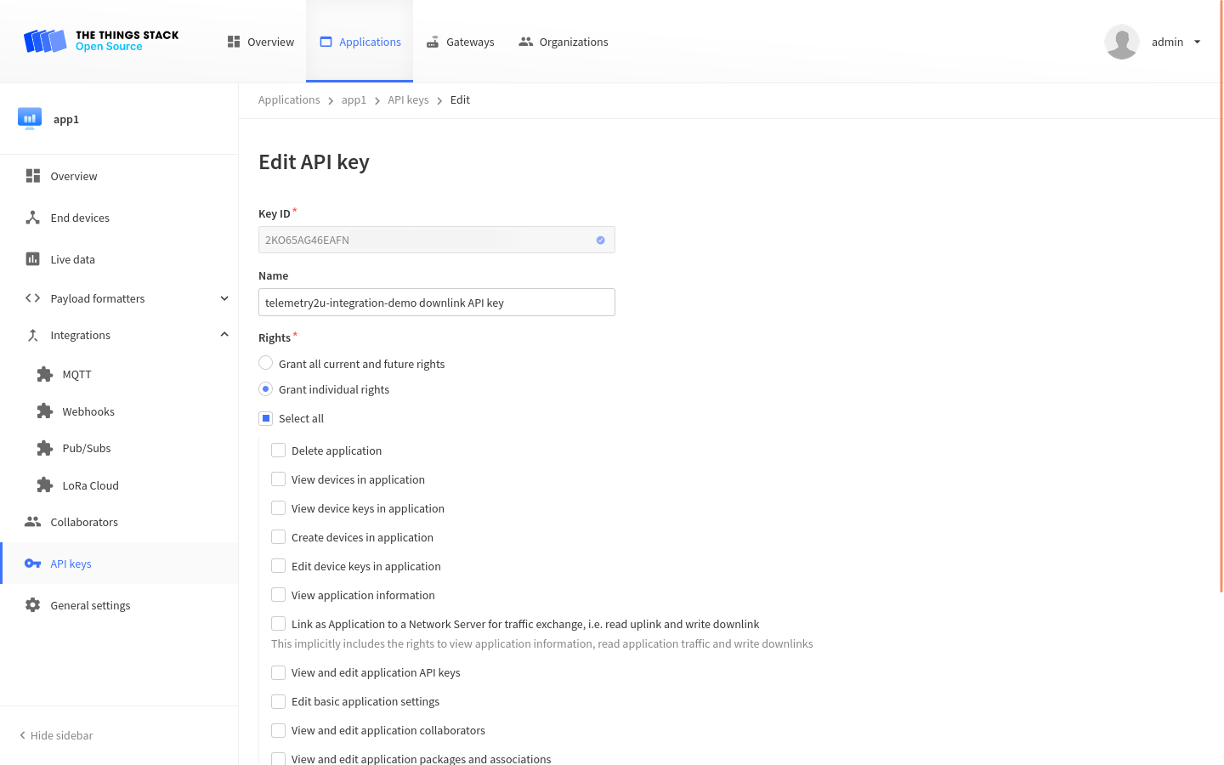
Task: Click the LoRa Cloud integration icon
Action: click(43, 484)
